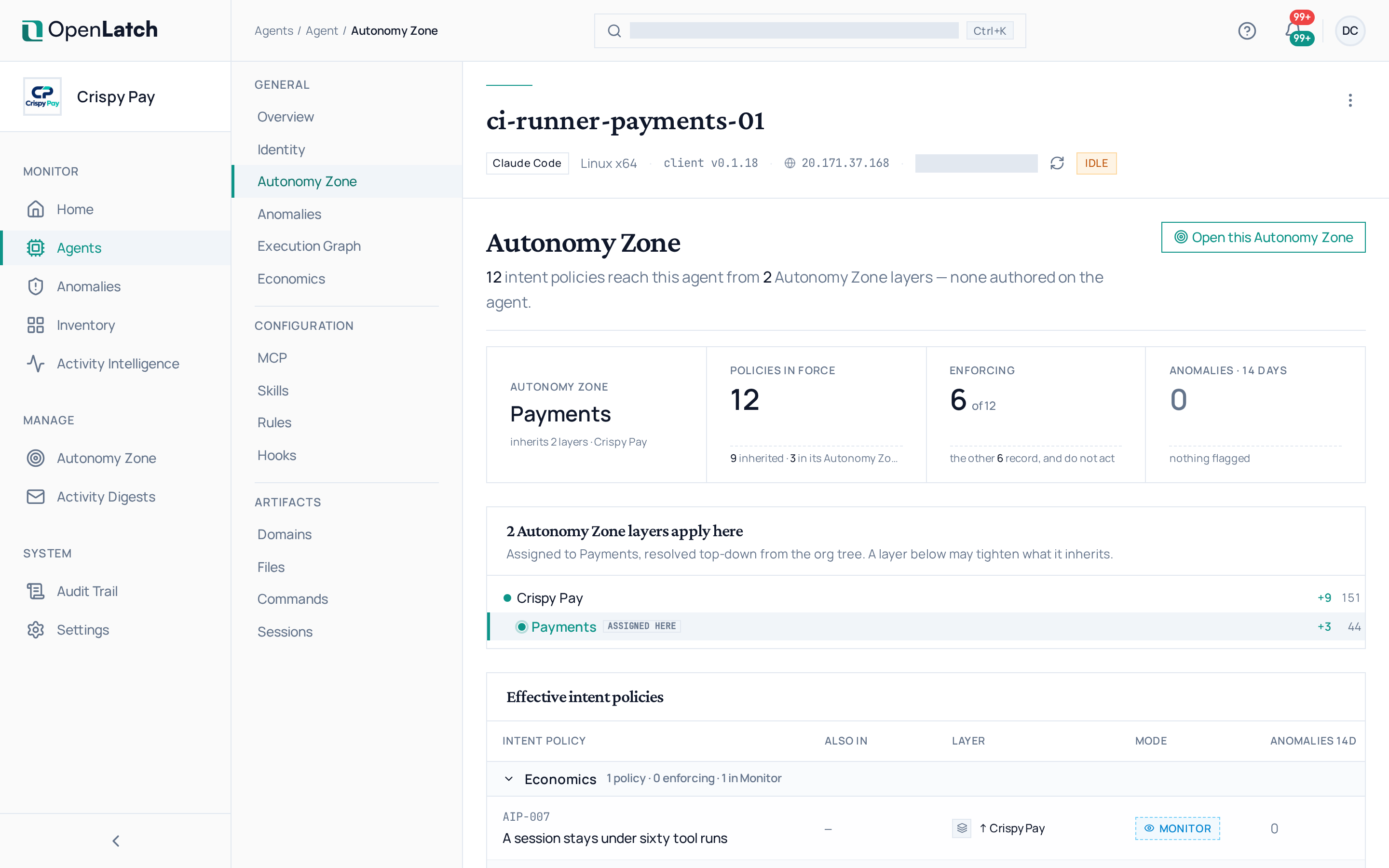The height and width of the screenshot is (868, 1389).
Task: Click policy 'A session stays under sixty tool runs'
Action: click(x=615, y=838)
